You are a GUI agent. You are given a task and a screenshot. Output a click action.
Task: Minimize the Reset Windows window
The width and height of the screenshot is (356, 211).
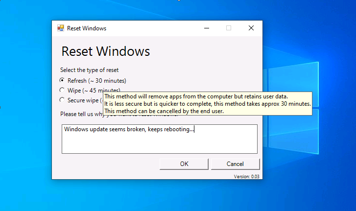pyautogui.click(x=207, y=28)
